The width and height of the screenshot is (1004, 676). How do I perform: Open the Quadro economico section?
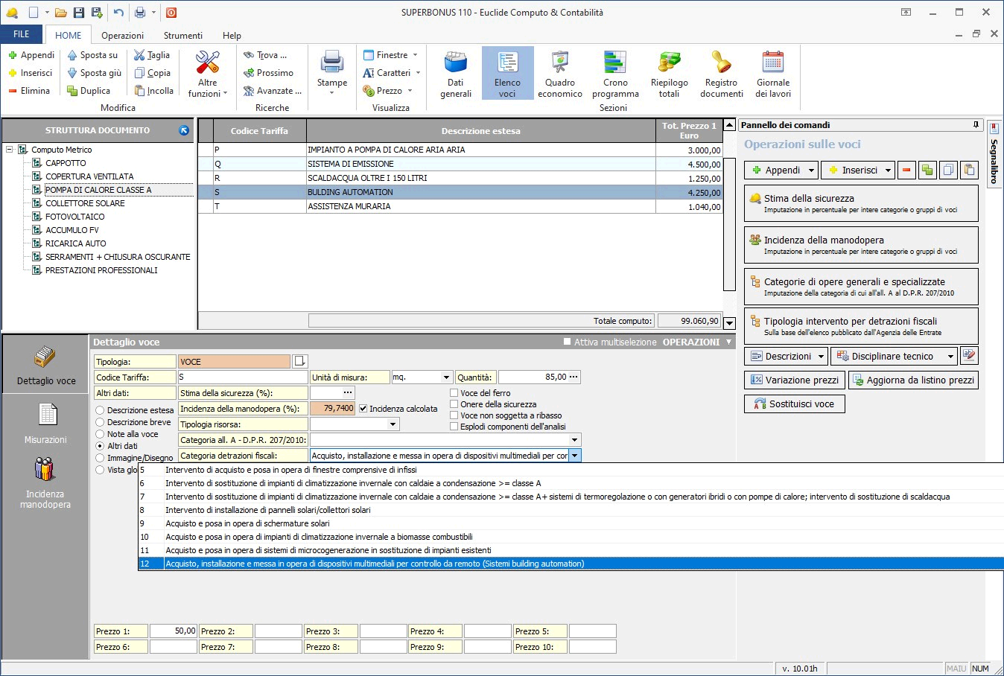click(x=559, y=74)
